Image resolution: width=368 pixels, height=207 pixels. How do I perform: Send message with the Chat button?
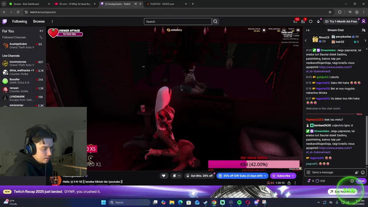pos(361,181)
